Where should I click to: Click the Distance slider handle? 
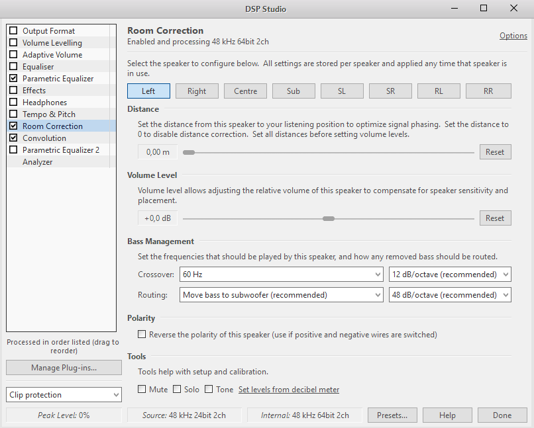point(189,152)
